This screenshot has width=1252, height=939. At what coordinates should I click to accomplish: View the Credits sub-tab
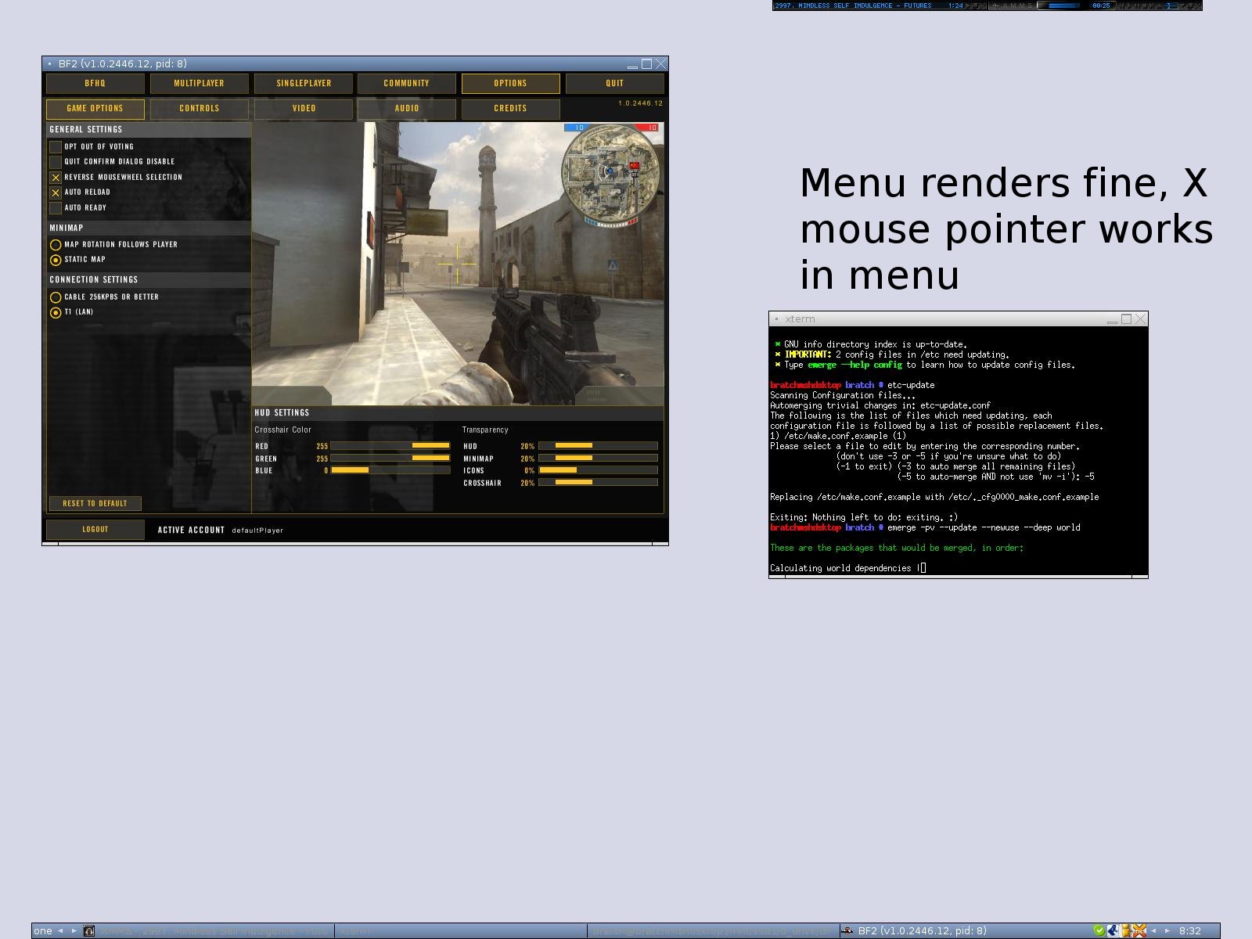510,109
